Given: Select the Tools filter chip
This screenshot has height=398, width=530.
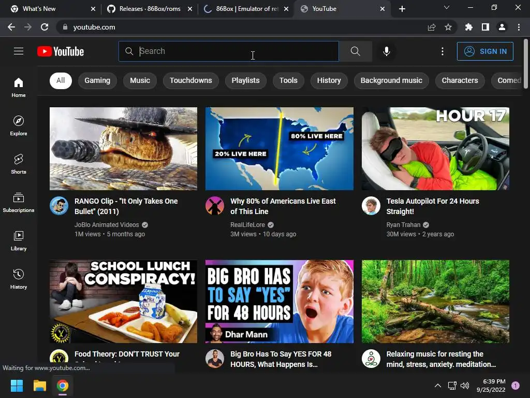Looking at the screenshot, I should point(288,80).
